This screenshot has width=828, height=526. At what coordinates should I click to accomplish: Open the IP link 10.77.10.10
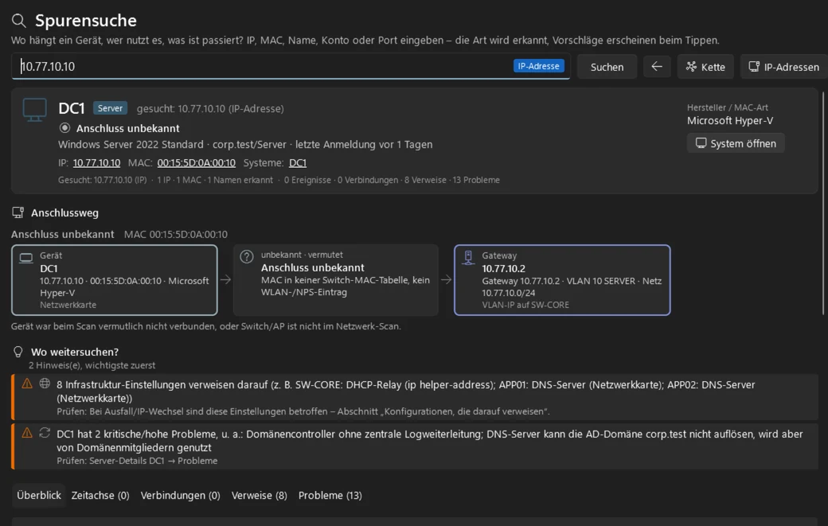[x=96, y=163]
